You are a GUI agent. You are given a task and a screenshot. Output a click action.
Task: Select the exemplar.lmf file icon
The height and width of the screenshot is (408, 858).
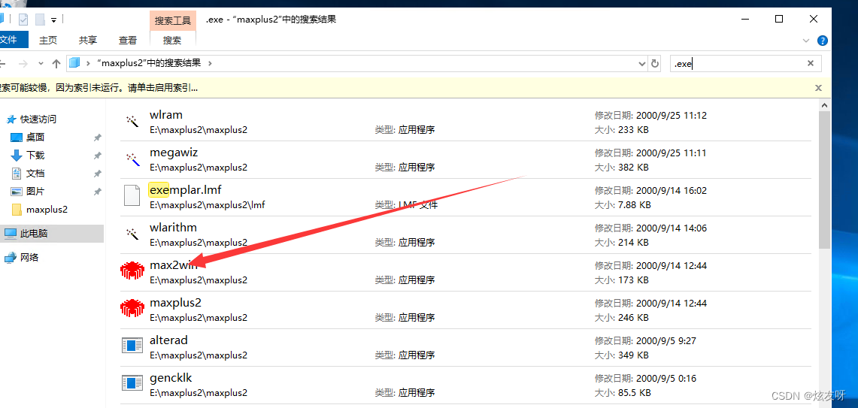[132, 195]
